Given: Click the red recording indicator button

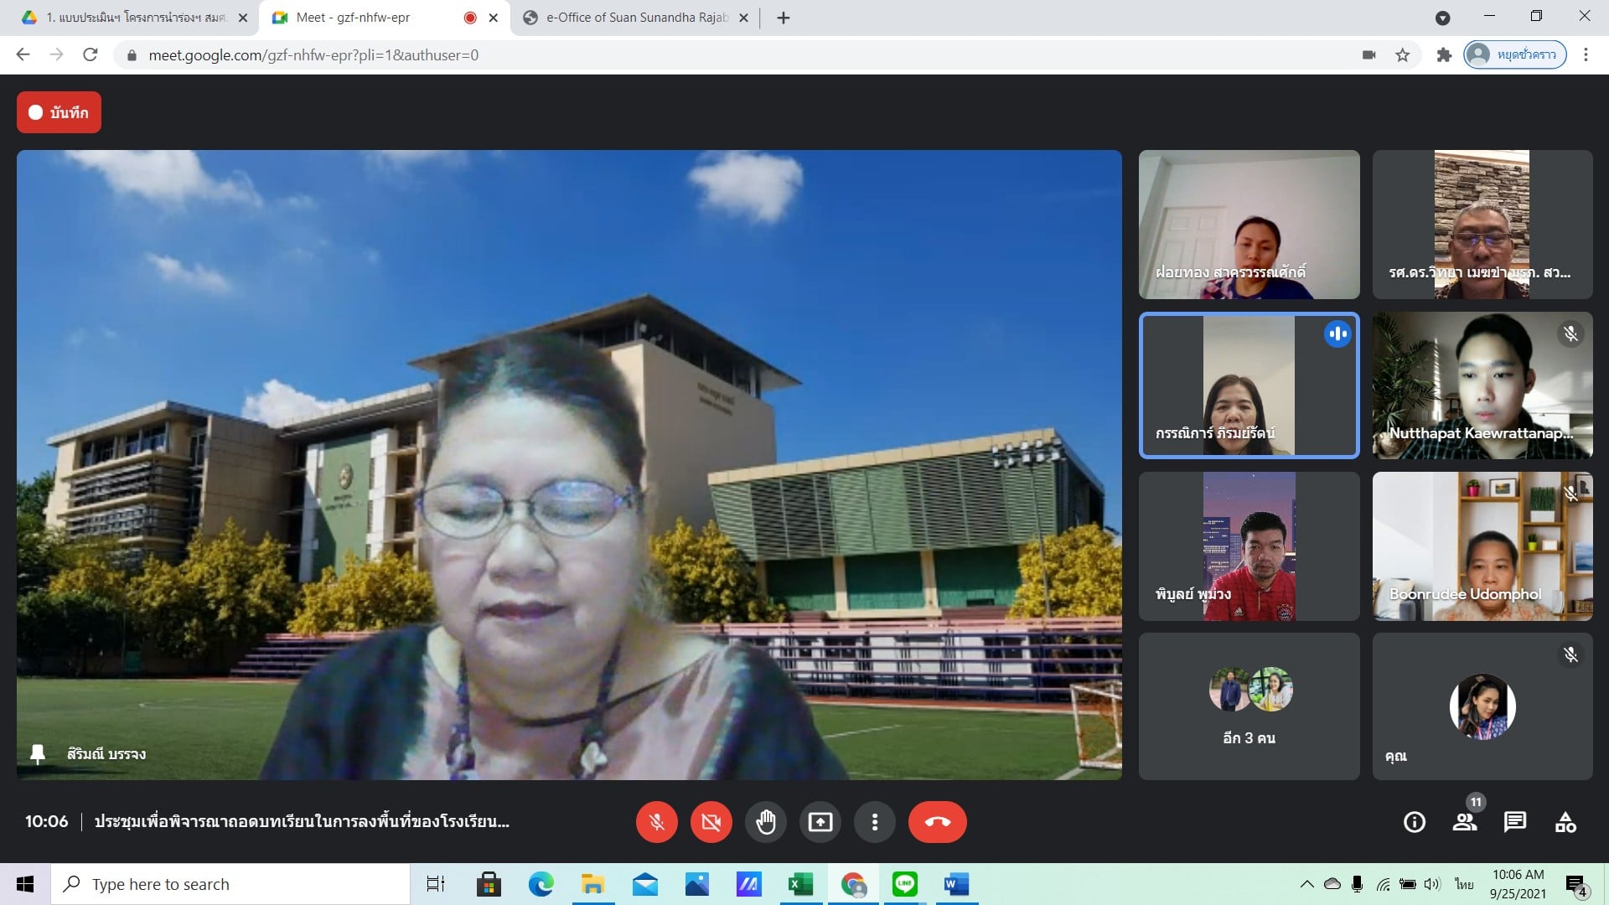Looking at the screenshot, I should click(59, 112).
